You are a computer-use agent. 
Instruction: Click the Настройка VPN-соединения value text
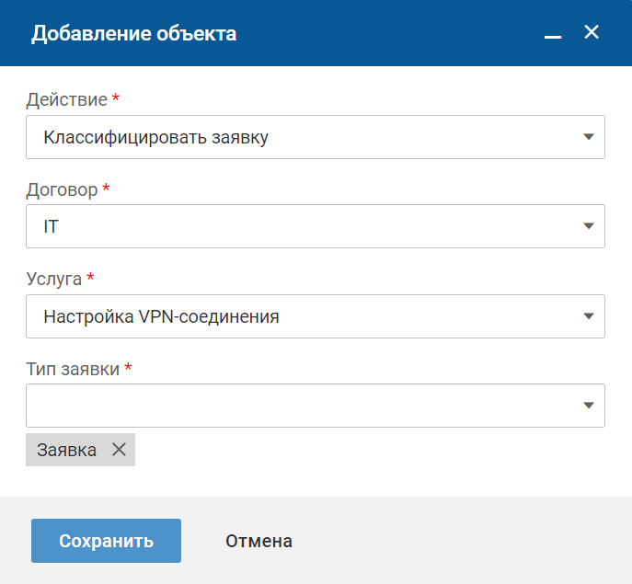(x=161, y=317)
